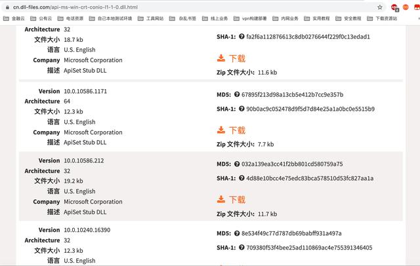Click the lock icon in address bar
The image size is (420, 266).
7,7
